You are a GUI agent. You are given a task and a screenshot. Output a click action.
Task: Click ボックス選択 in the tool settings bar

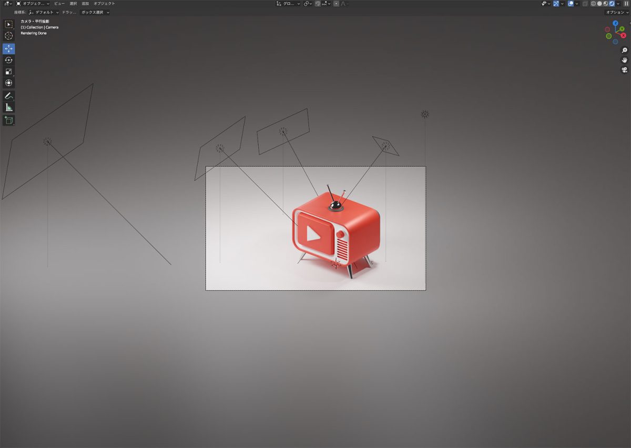point(94,12)
